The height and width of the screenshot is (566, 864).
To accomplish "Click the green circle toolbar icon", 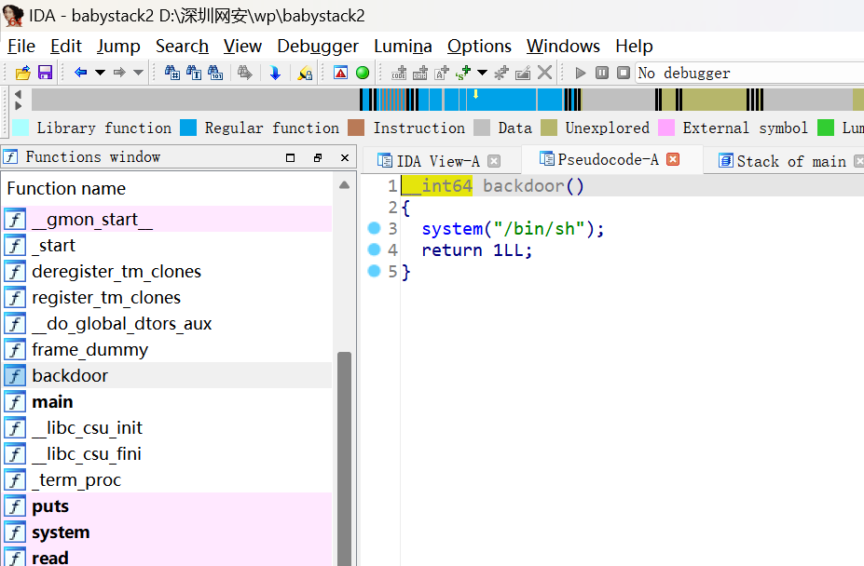I will pyautogui.click(x=363, y=73).
